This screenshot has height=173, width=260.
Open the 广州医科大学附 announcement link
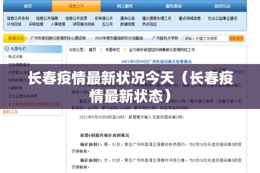pos(166,38)
